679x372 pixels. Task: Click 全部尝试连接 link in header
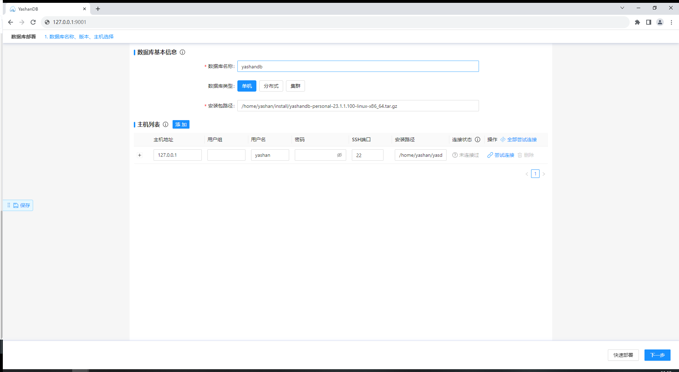519,139
